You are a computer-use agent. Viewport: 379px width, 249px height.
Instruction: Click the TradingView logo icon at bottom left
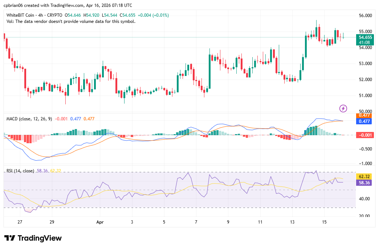[9, 238]
